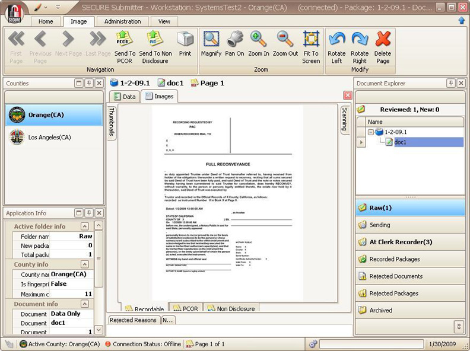
Task: Pin the Counties panel
Action: pos(89,84)
